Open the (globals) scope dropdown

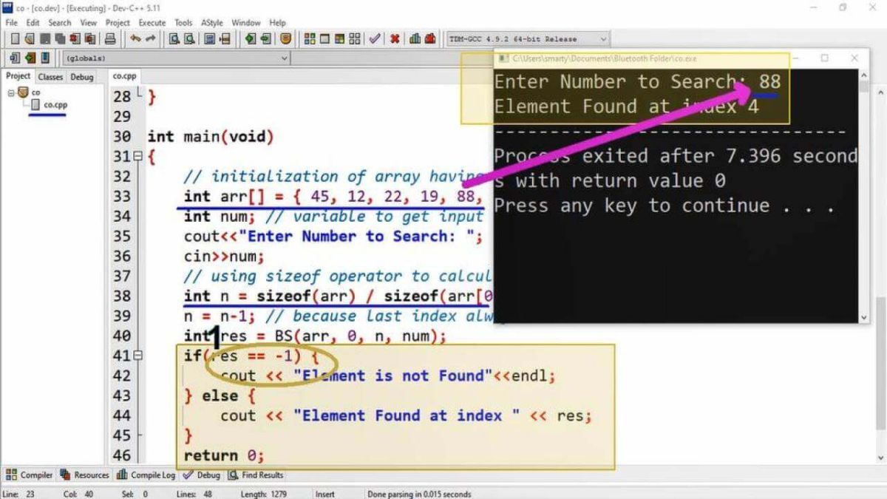(177, 58)
